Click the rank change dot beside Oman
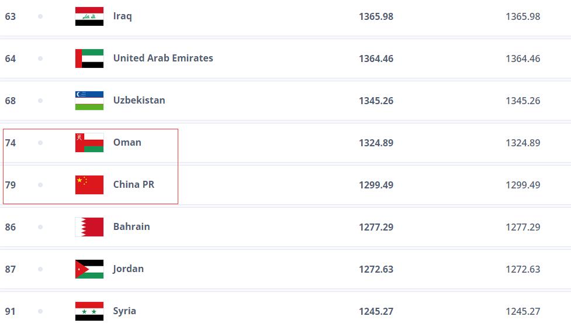Image resolution: width=571 pixels, height=330 pixels. coord(40,143)
